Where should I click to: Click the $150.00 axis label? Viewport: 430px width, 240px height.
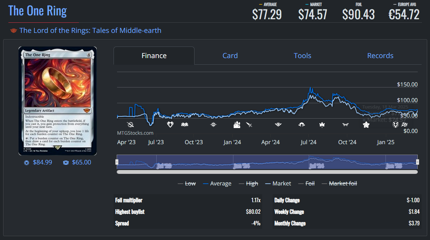407,84
